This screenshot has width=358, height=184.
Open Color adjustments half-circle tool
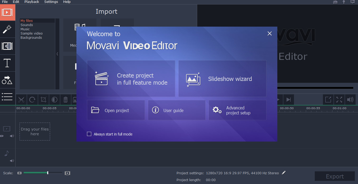tap(55, 100)
